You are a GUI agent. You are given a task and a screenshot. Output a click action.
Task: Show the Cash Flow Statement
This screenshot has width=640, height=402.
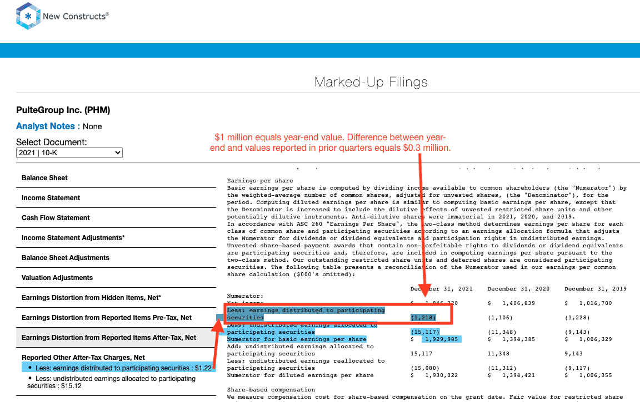coord(116,218)
